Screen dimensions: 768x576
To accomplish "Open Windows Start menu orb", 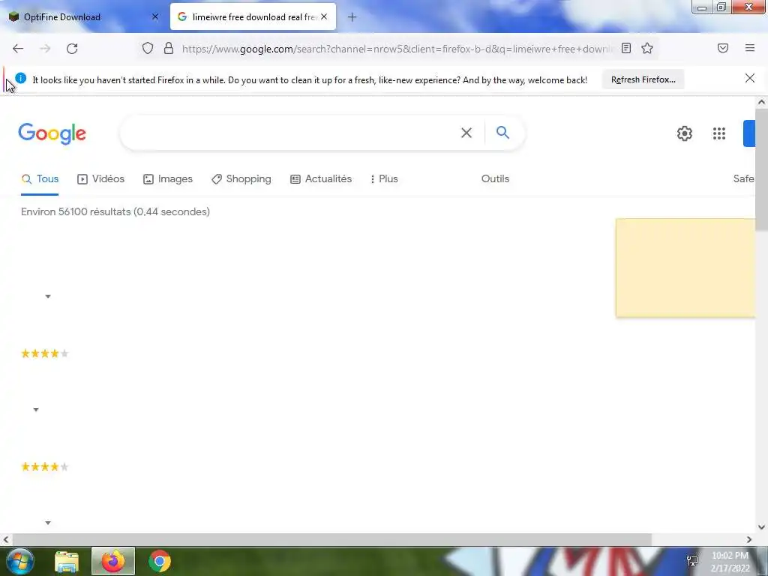I will pyautogui.click(x=19, y=561).
